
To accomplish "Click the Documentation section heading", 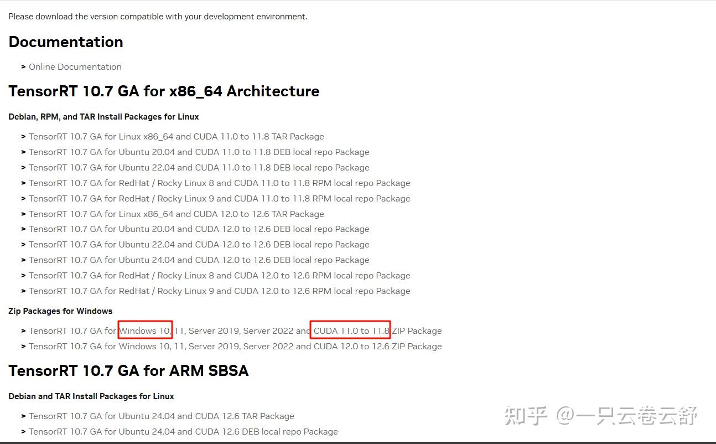I will 66,42.
